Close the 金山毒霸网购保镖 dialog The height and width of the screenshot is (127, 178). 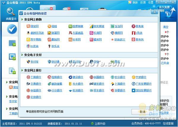point(154,12)
